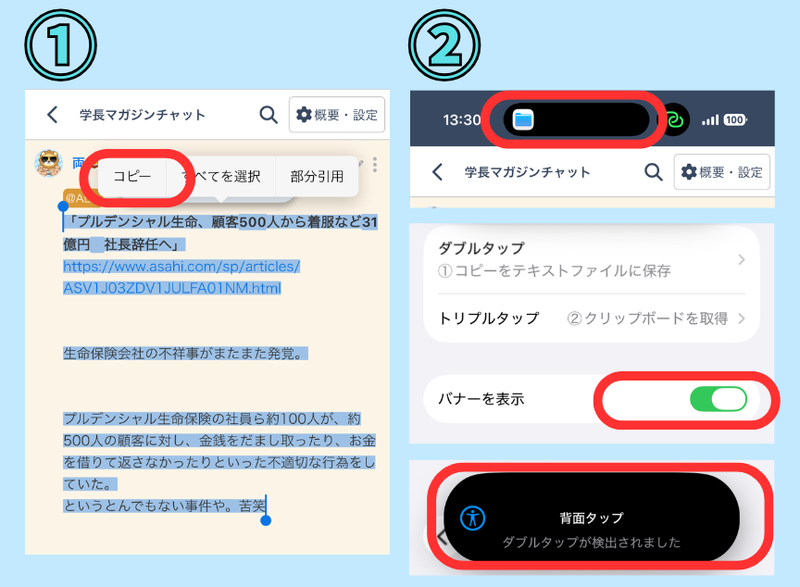800x587 pixels.
Task: Open the three-dot menu beside the message
Action: (374, 164)
